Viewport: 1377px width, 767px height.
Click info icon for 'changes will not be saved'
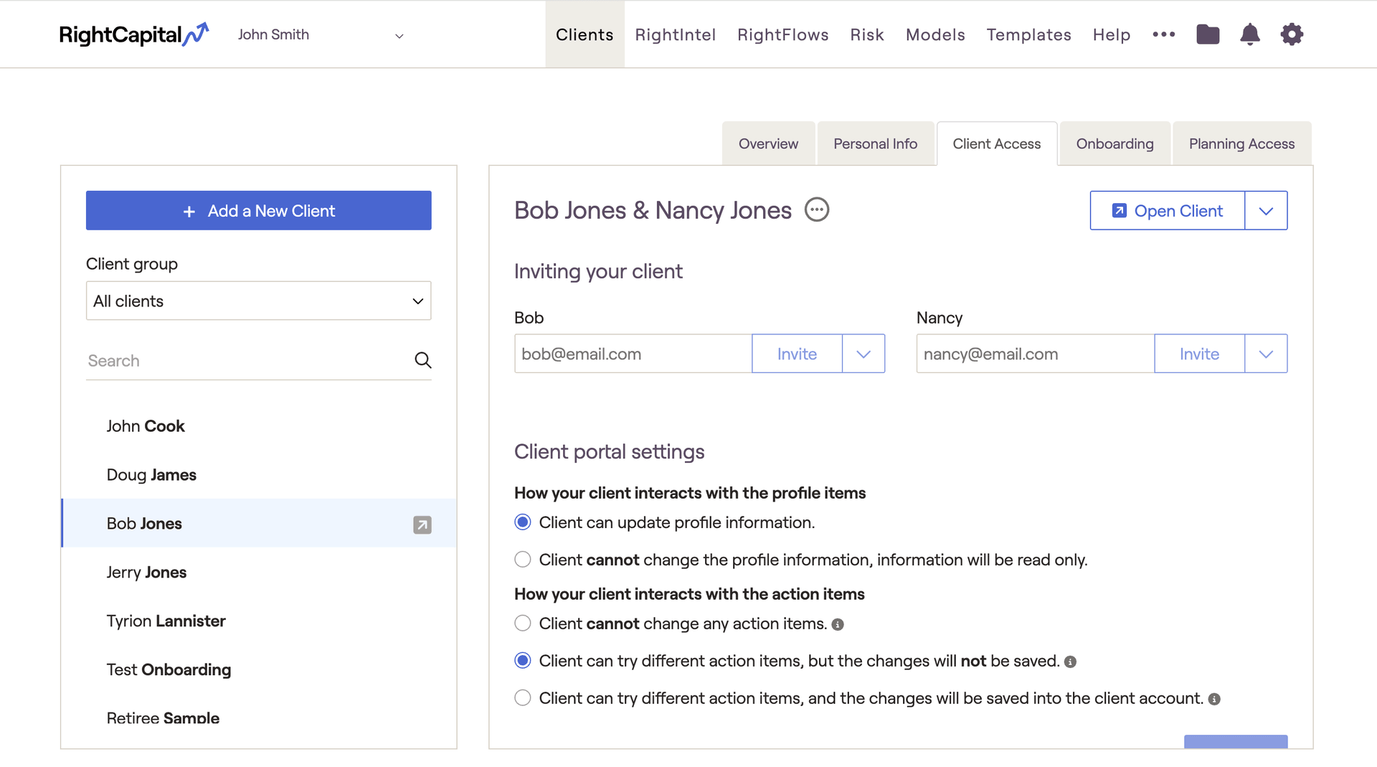click(1070, 662)
